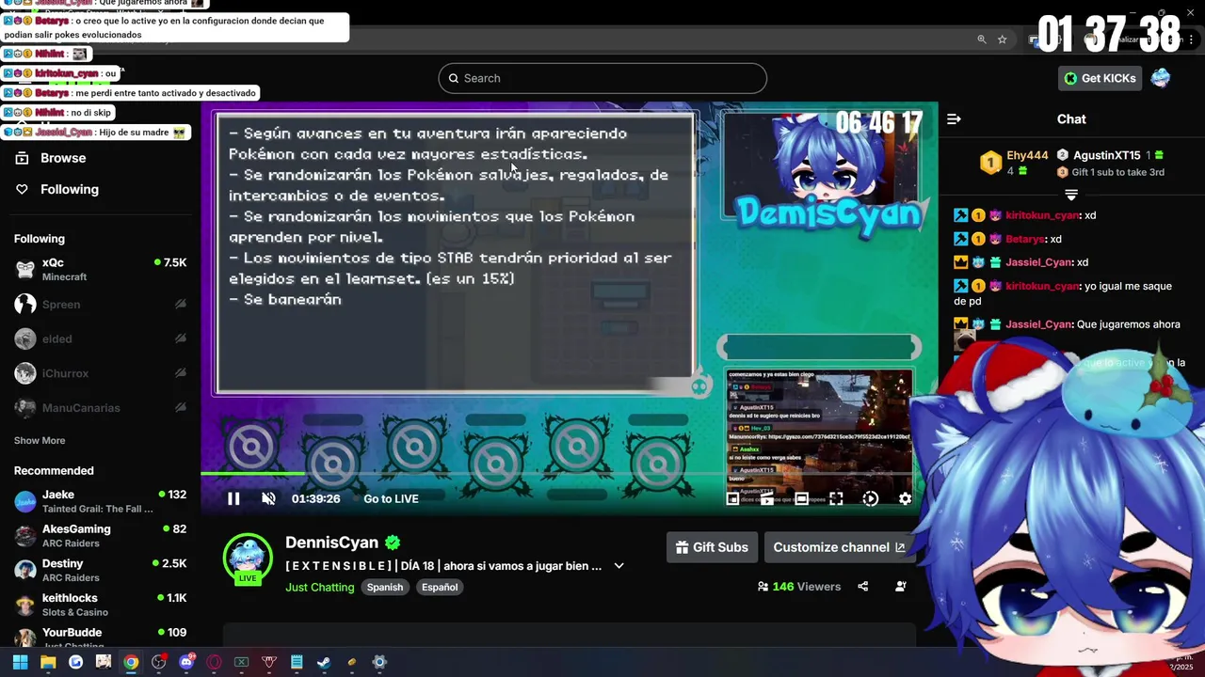
Task: Click the Get KICKs button
Action: pos(1100,78)
